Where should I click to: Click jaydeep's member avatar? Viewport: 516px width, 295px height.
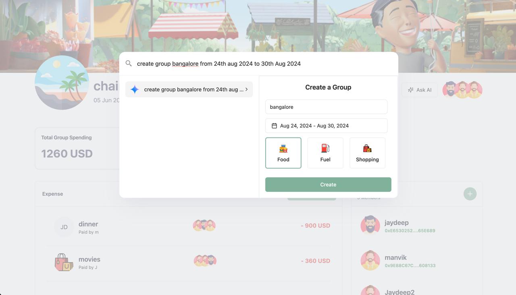point(370,225)
